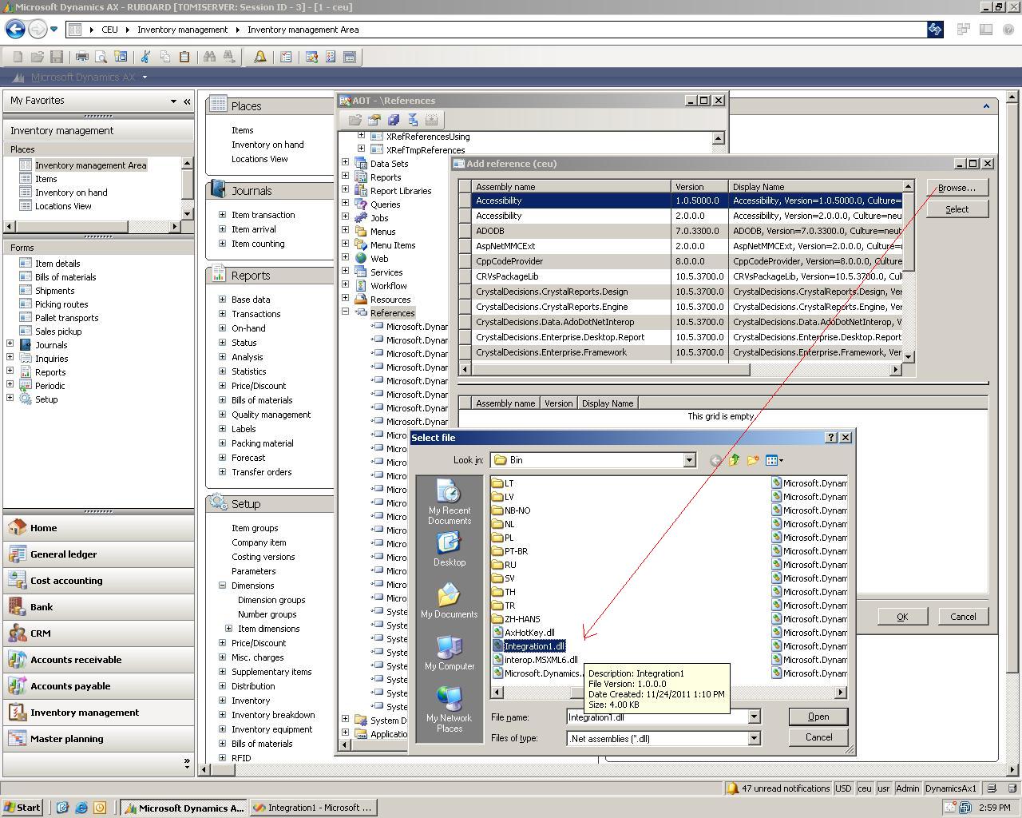Go to My Recent Documents shortcut

[x=450, y=502]
